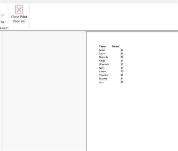Click the Points column header in preview
178x151 pixels.
115,46
